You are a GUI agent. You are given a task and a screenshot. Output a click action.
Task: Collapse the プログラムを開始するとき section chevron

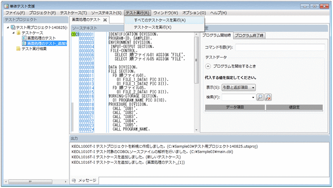point(208,66)
